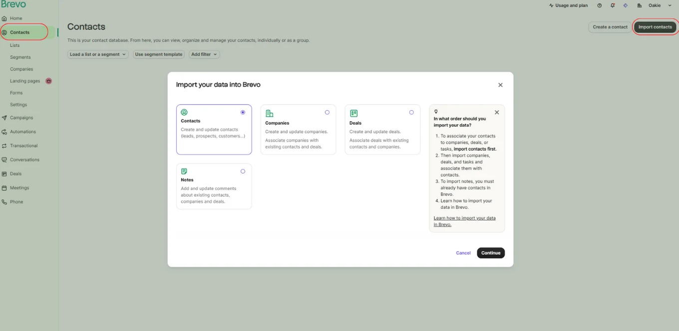This screenshot has height=331, width=679.
Task: Click the organization building icon beside Oakie
Action: coord(640,5)
